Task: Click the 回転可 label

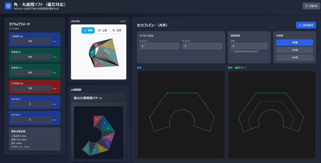Action: pyautogui.click(x=123, y=21)
